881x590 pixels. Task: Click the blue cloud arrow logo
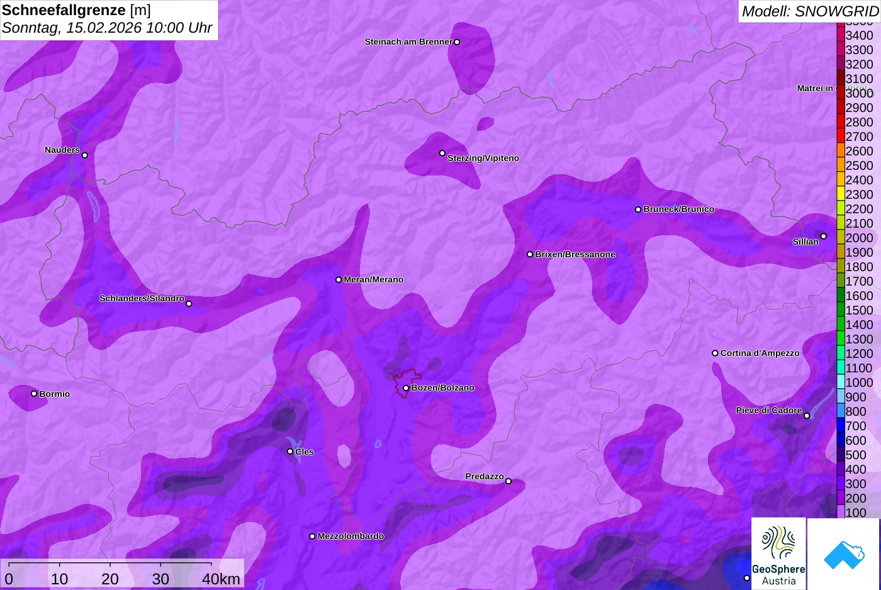(844, 554)
